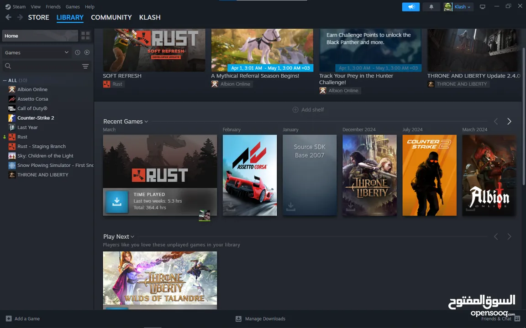Open the Steam menu
Image resolution: width=526 pixels, height=328 pixels.
(19, 7)
